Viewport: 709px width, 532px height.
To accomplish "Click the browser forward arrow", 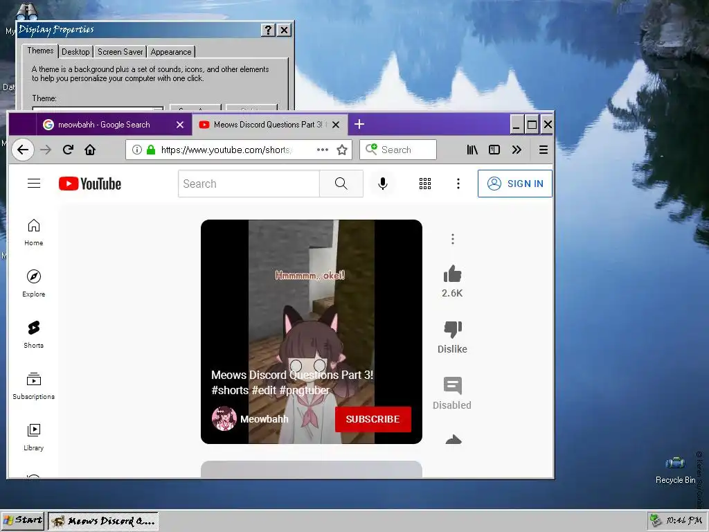I will tap(46, 150).
